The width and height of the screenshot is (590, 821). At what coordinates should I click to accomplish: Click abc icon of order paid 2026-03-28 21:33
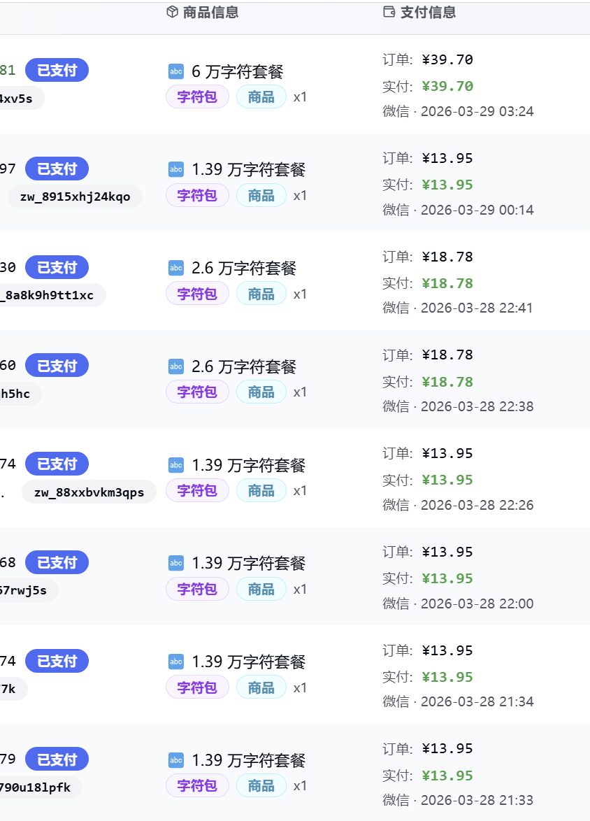point(176,760)
